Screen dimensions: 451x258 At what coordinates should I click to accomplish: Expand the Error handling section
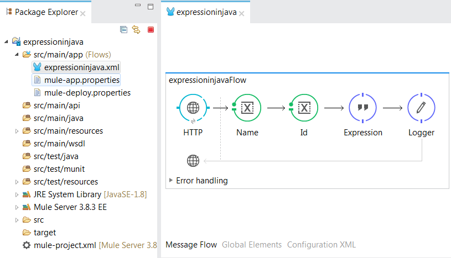pos(170,180)
